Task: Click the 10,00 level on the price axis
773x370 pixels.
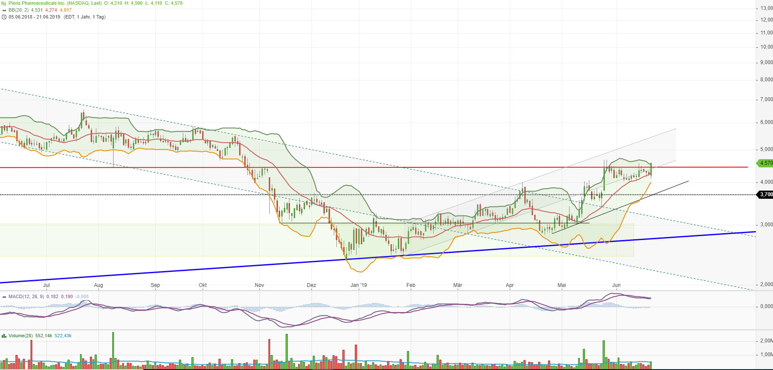Action: (766, 47)
